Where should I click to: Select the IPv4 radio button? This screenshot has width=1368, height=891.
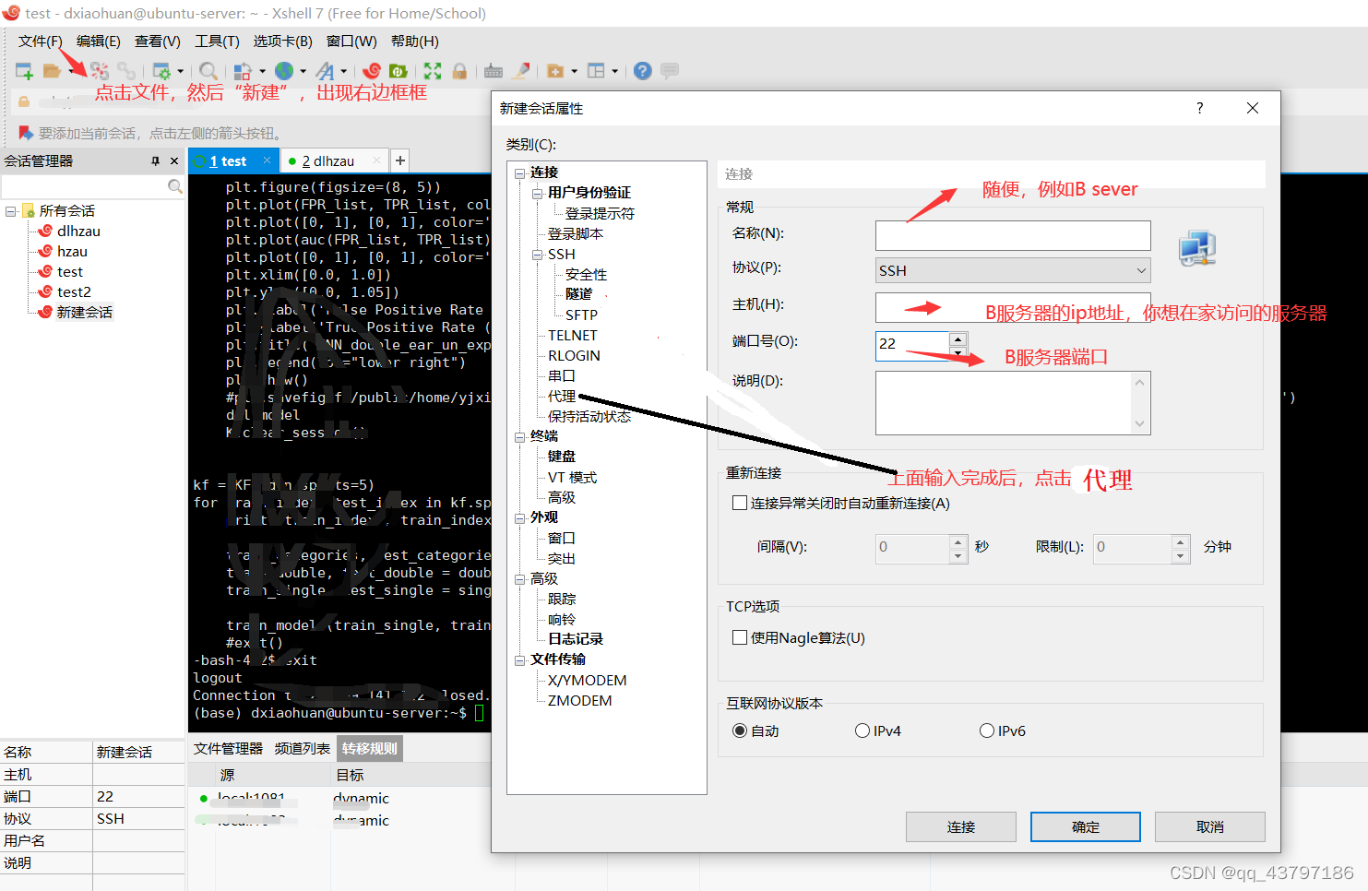(862, 731)
